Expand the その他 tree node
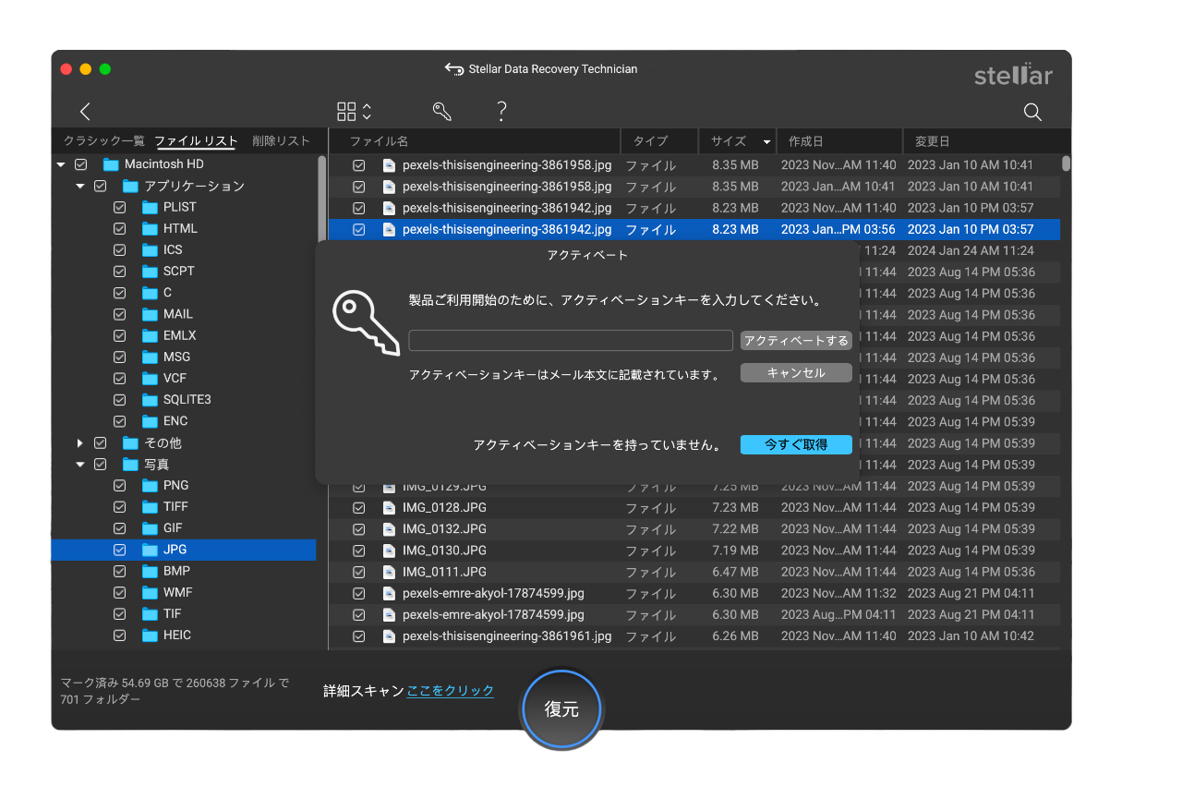The height and width of the screenshot is (811, 1182). 80,442
